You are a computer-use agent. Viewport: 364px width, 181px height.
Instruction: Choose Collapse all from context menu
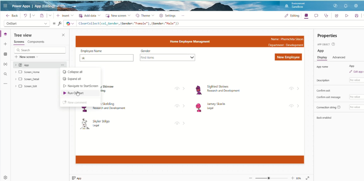pos(80,72)
